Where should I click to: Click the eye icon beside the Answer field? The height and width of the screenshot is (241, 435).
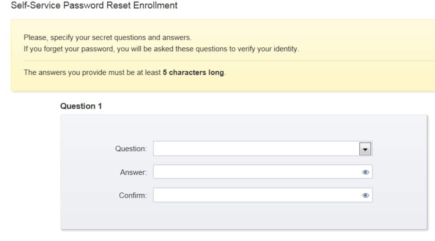click(x=366, y=172)
